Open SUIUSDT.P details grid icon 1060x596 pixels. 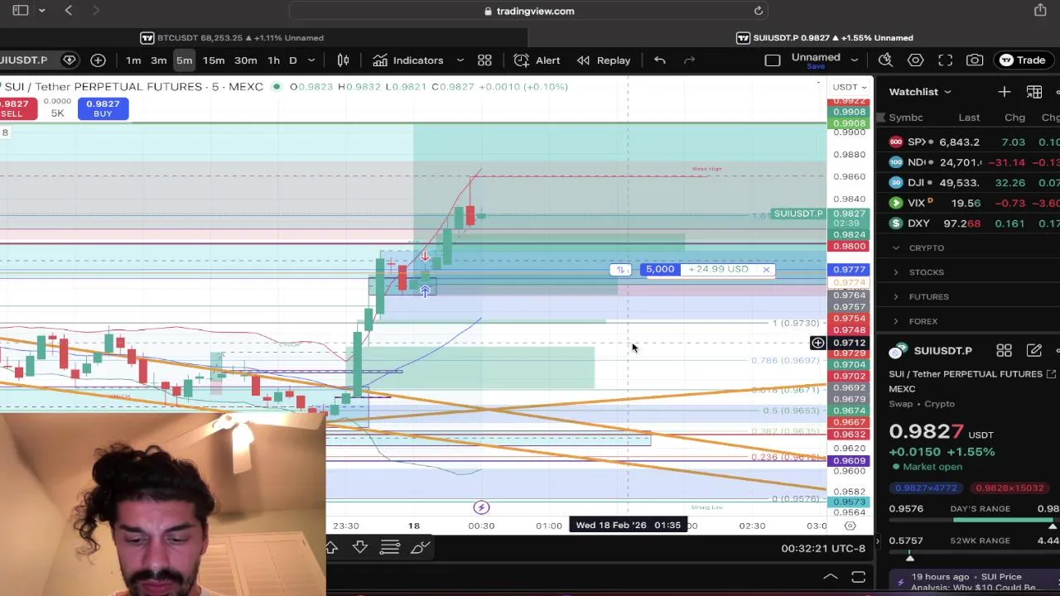[1004, 351]
